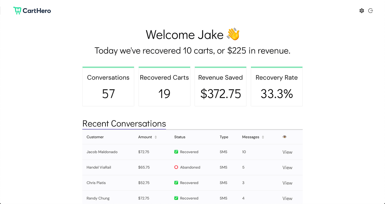The width and height of the screenshot is (385, 204).
Task: Open the Conversations stat card
Action: tap(108, 87)
